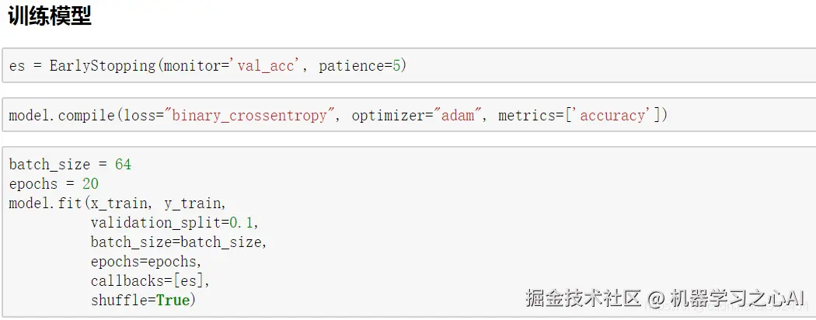Click the epochs = 20 line
The width and height of the screenshot is (816, 320).
(54, 184)
